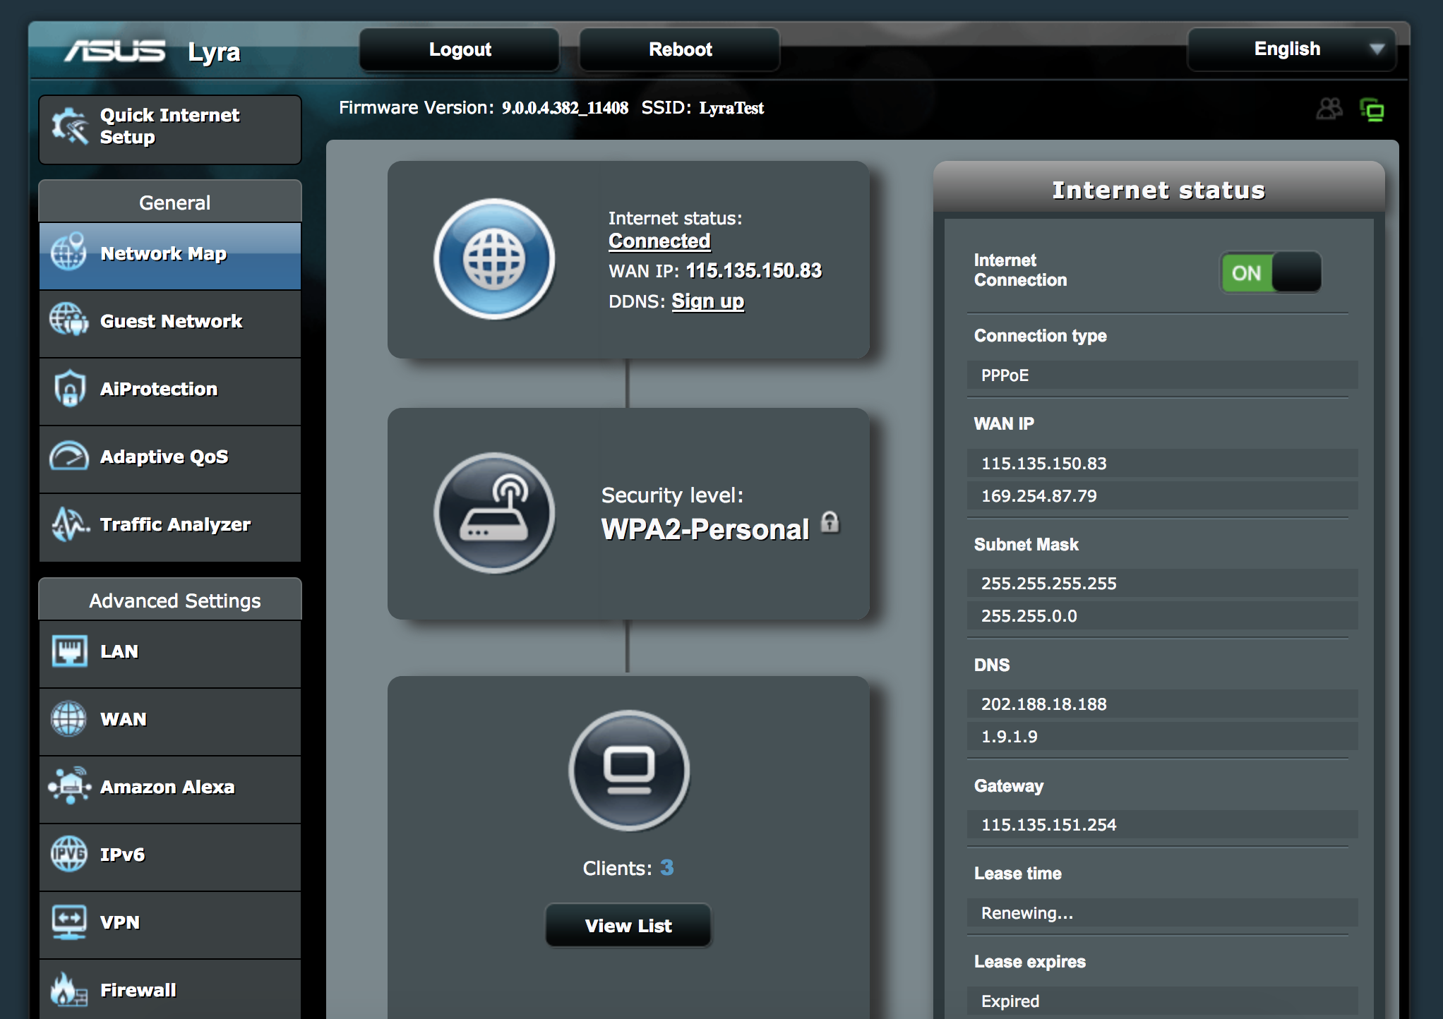Viewport: 1443px width, 1019px height.
Task: Click the green network devices icon
Action: [1372, 110]
